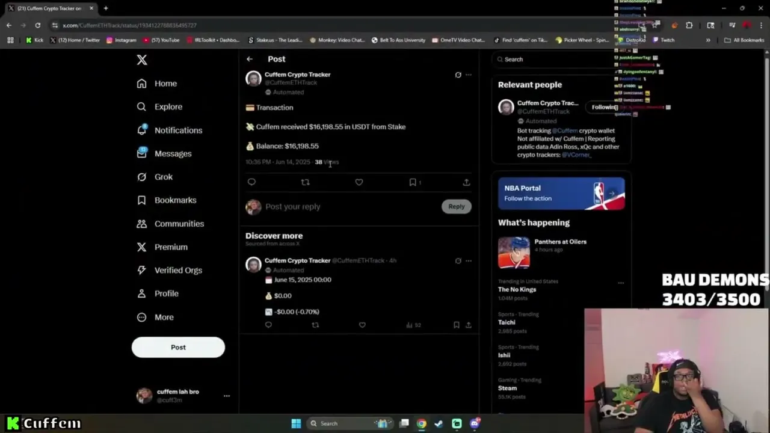
Task: Click the reply icon on the main post
Action: pyautogui.click(x=251, y=182)
